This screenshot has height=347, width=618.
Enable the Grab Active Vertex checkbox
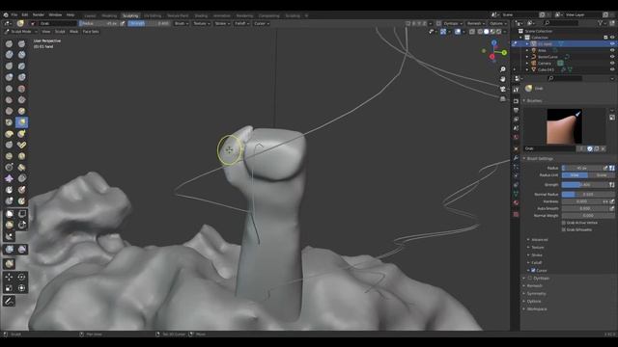[x=564, y=223]
